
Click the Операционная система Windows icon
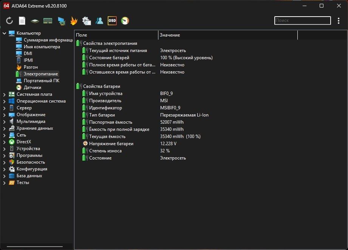pos(12,101)
